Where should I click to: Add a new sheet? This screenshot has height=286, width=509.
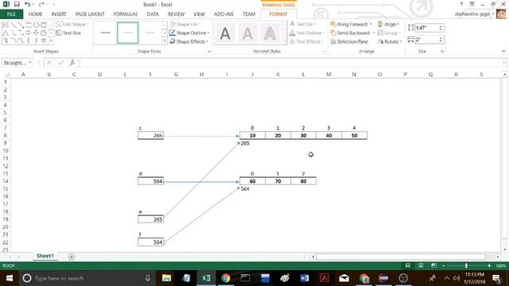(x=72, y=257)
